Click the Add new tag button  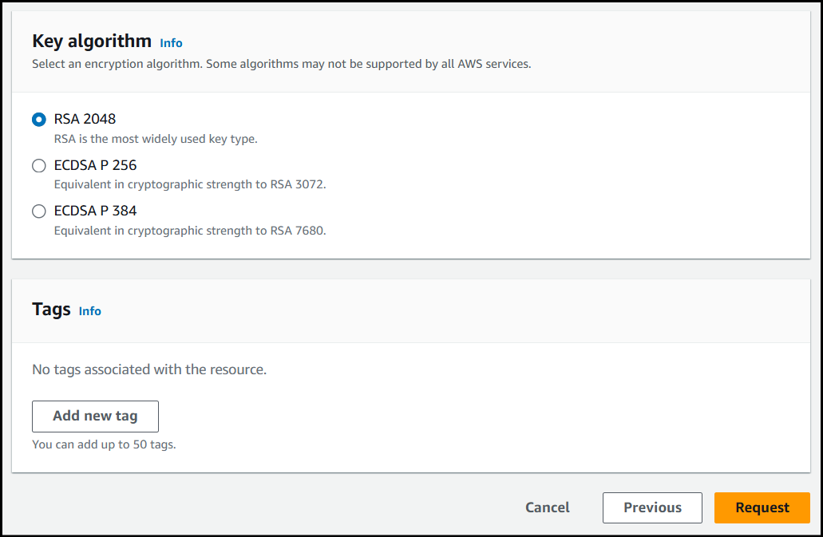pos(95,416)
